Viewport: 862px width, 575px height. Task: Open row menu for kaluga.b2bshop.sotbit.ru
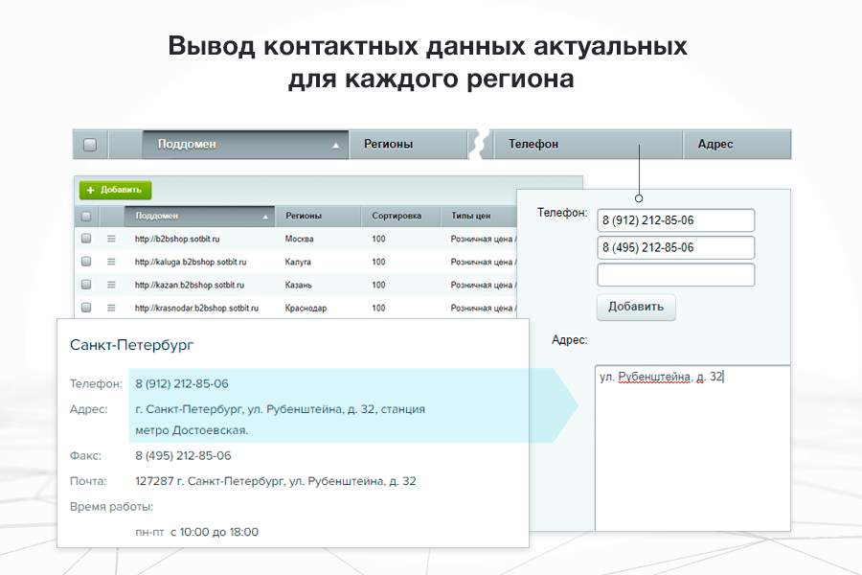[x=111, y=262]
